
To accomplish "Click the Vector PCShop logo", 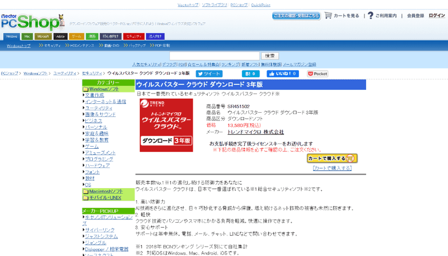I will [32, 22].
